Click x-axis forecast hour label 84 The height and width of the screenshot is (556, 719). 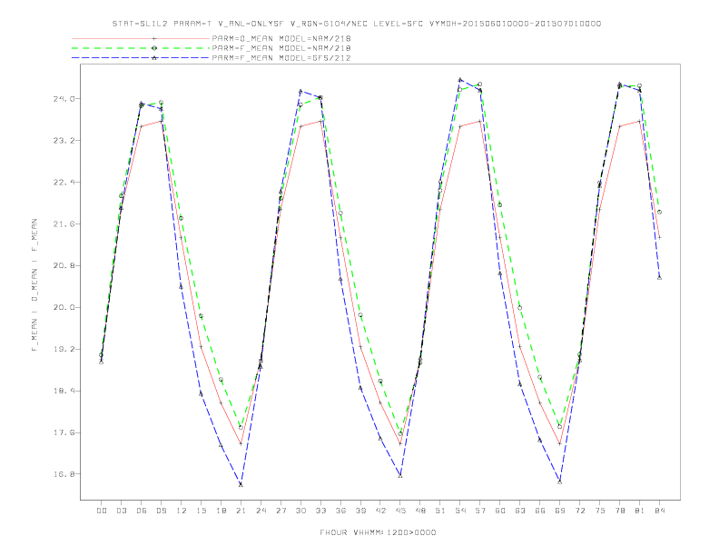(659, 511)
